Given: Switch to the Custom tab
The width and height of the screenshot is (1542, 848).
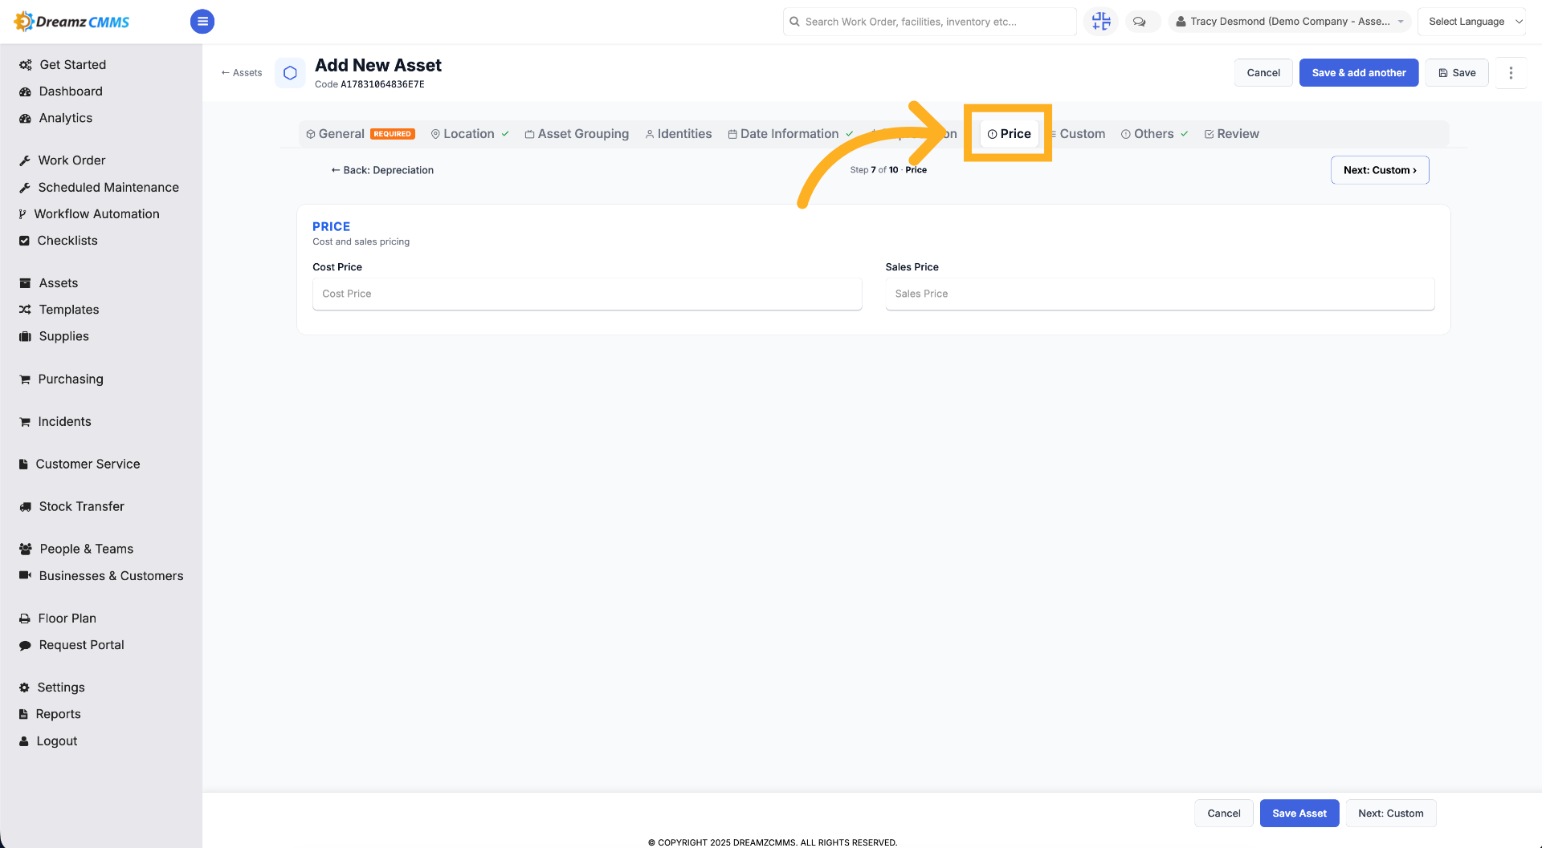Looking at the screenshot, I should tap(1079, 134).
